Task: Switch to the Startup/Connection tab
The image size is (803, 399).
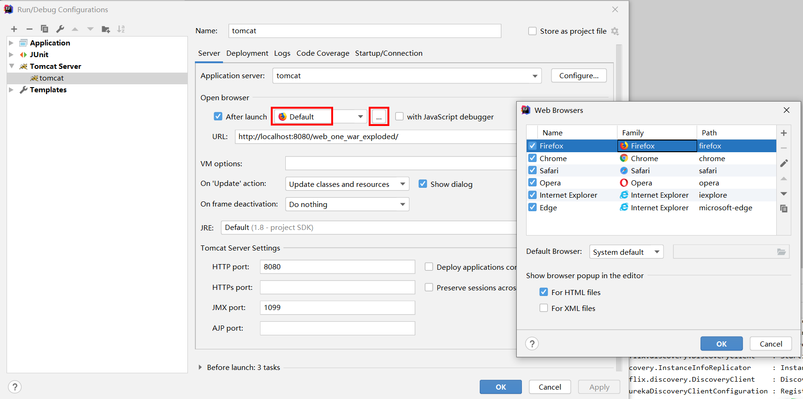Action: 389,53
